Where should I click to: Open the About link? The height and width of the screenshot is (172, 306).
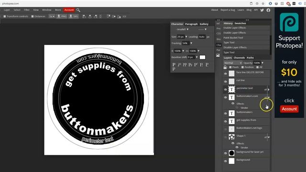tap(215, 10)
